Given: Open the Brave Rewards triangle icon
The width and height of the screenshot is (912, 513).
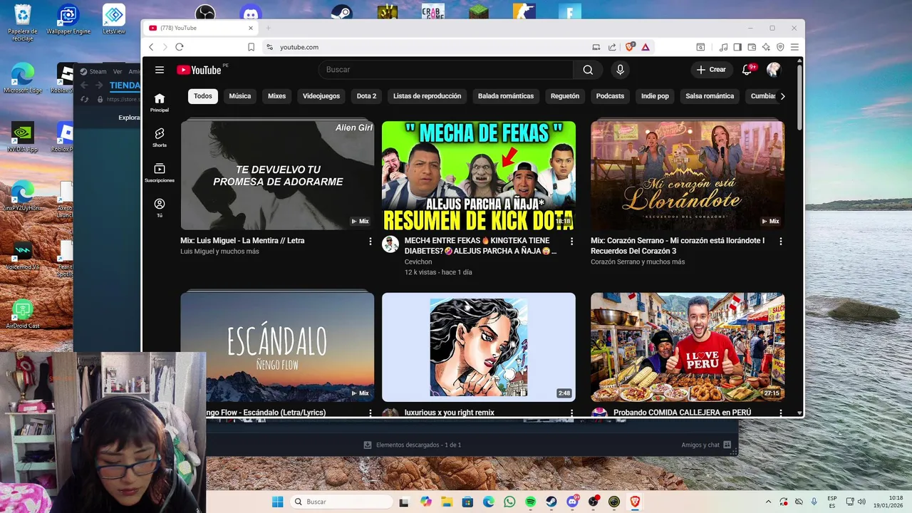Looking at the screenshot, I should pos(645,47).
